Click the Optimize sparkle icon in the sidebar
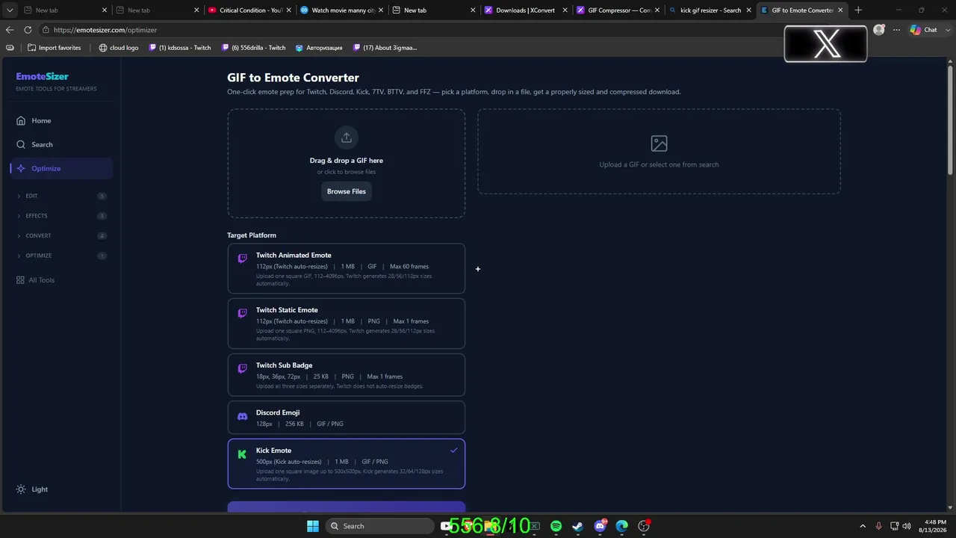 tap(21, 168)
